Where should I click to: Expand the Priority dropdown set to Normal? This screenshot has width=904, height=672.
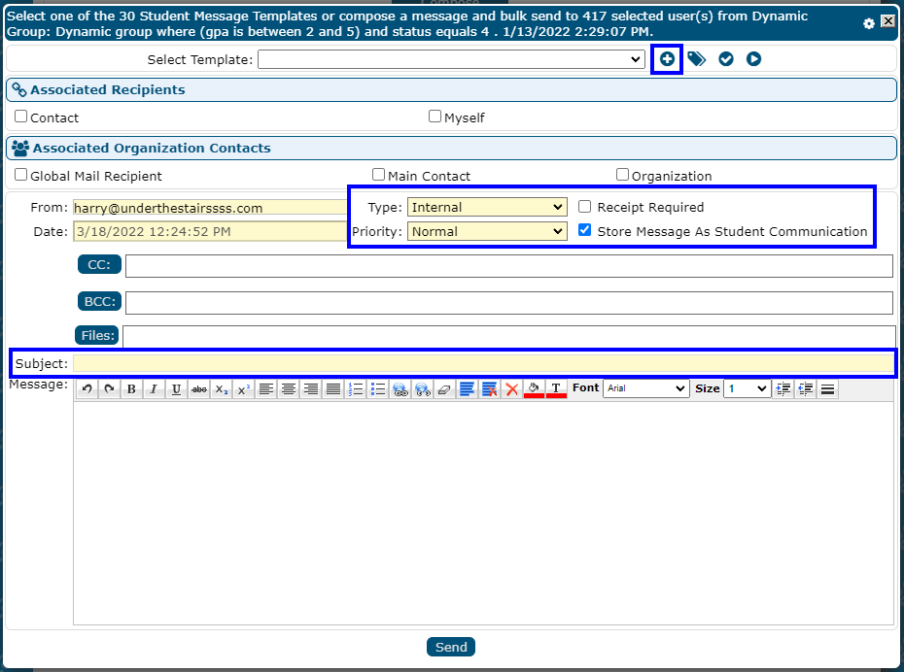pos(487,231)
